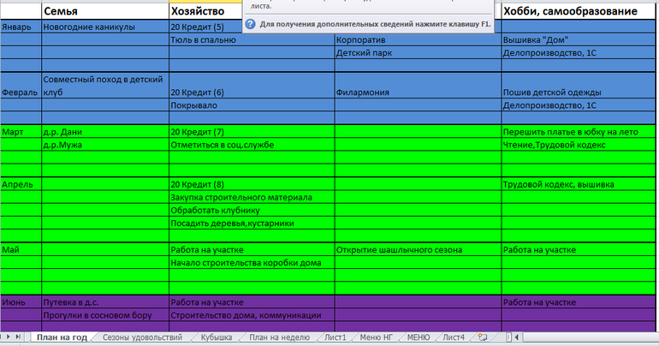Click Работа на участке in Июнь hobby column
Screen dimensions: 659x346
(x=579, y=302)
